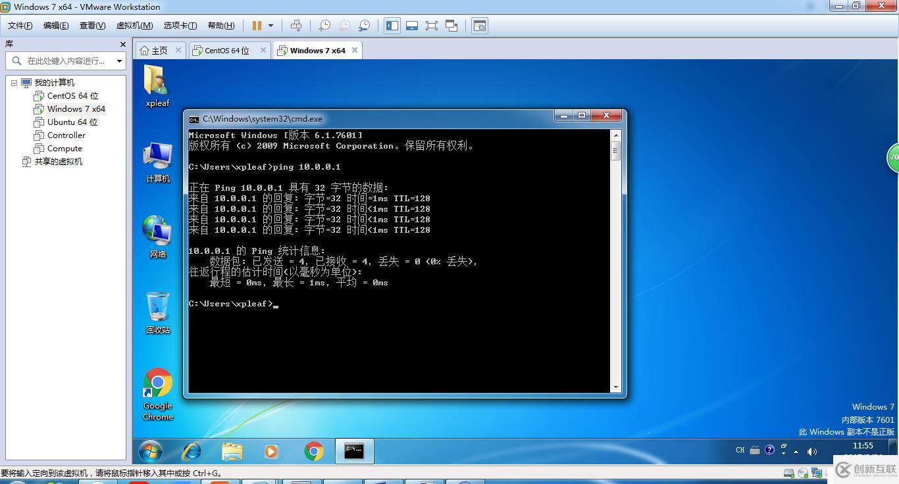Select the Google Chrome desktop shortcut
This screenshot has height=484, width=899.
click(158, 395)
